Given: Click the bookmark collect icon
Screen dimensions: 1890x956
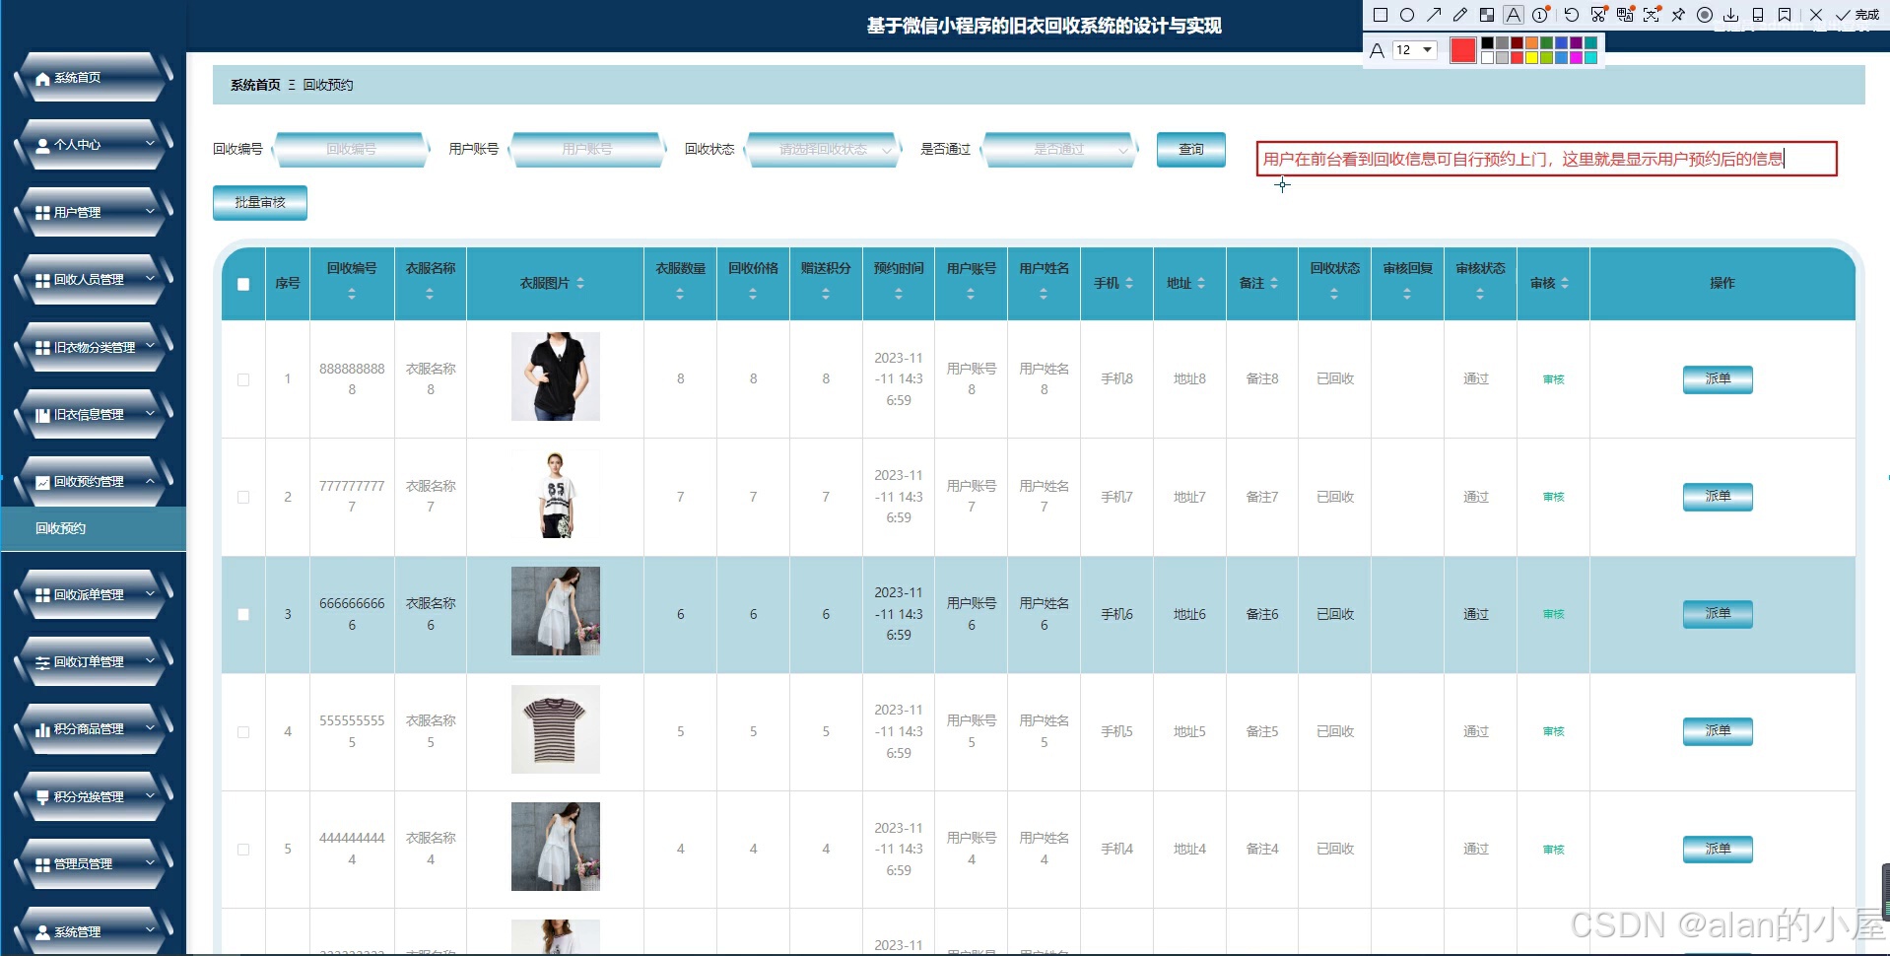Looking at the screenshot, I should click(1785, 15).
